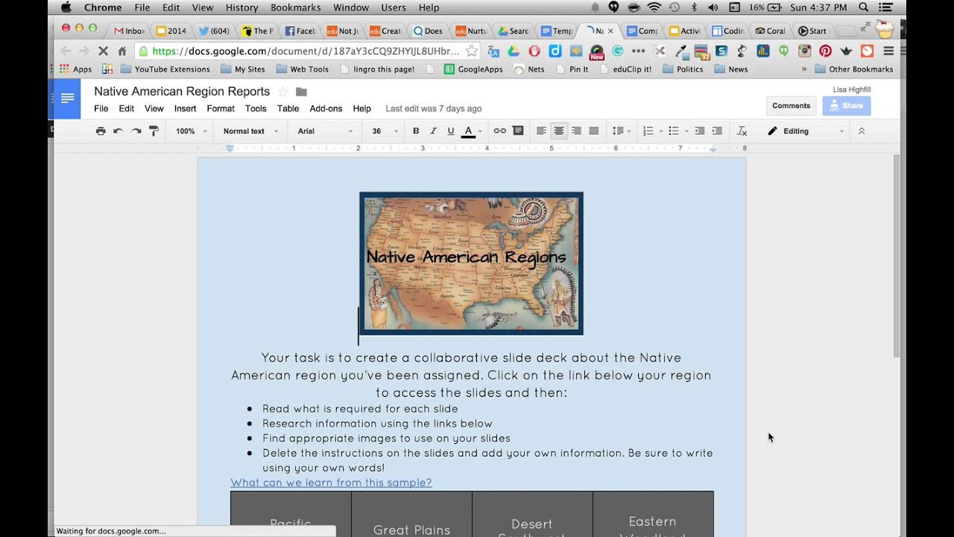
Task: Justify the paragraph text
Action: click(594, 131)
